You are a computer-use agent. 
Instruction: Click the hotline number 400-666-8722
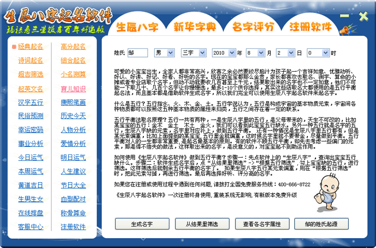point(294,184)
